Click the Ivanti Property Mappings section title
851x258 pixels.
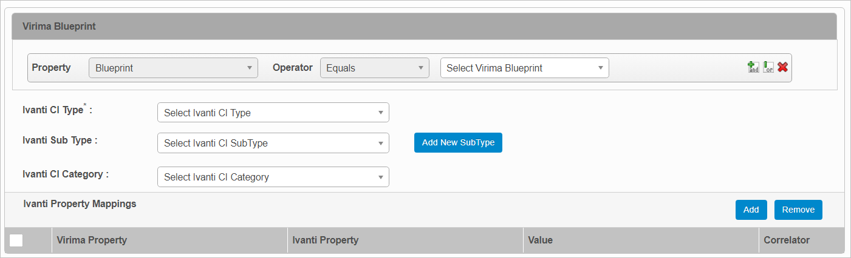(80, 204)
